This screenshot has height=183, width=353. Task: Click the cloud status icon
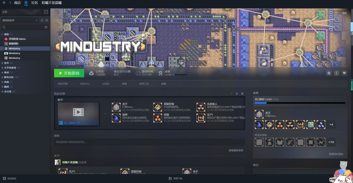[92, 73]
